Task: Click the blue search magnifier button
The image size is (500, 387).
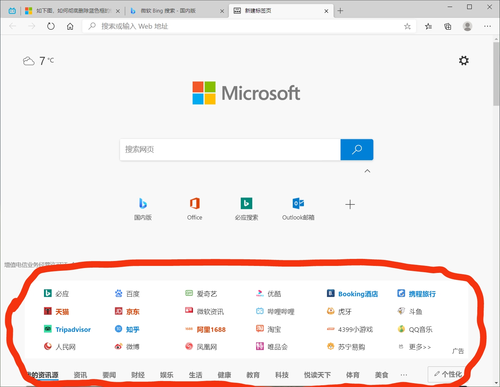Action: (357, 150)
